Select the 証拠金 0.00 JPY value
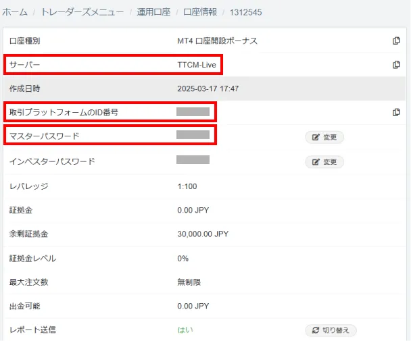Viewport: 411px width, 341px height. (x=193, y=210)
